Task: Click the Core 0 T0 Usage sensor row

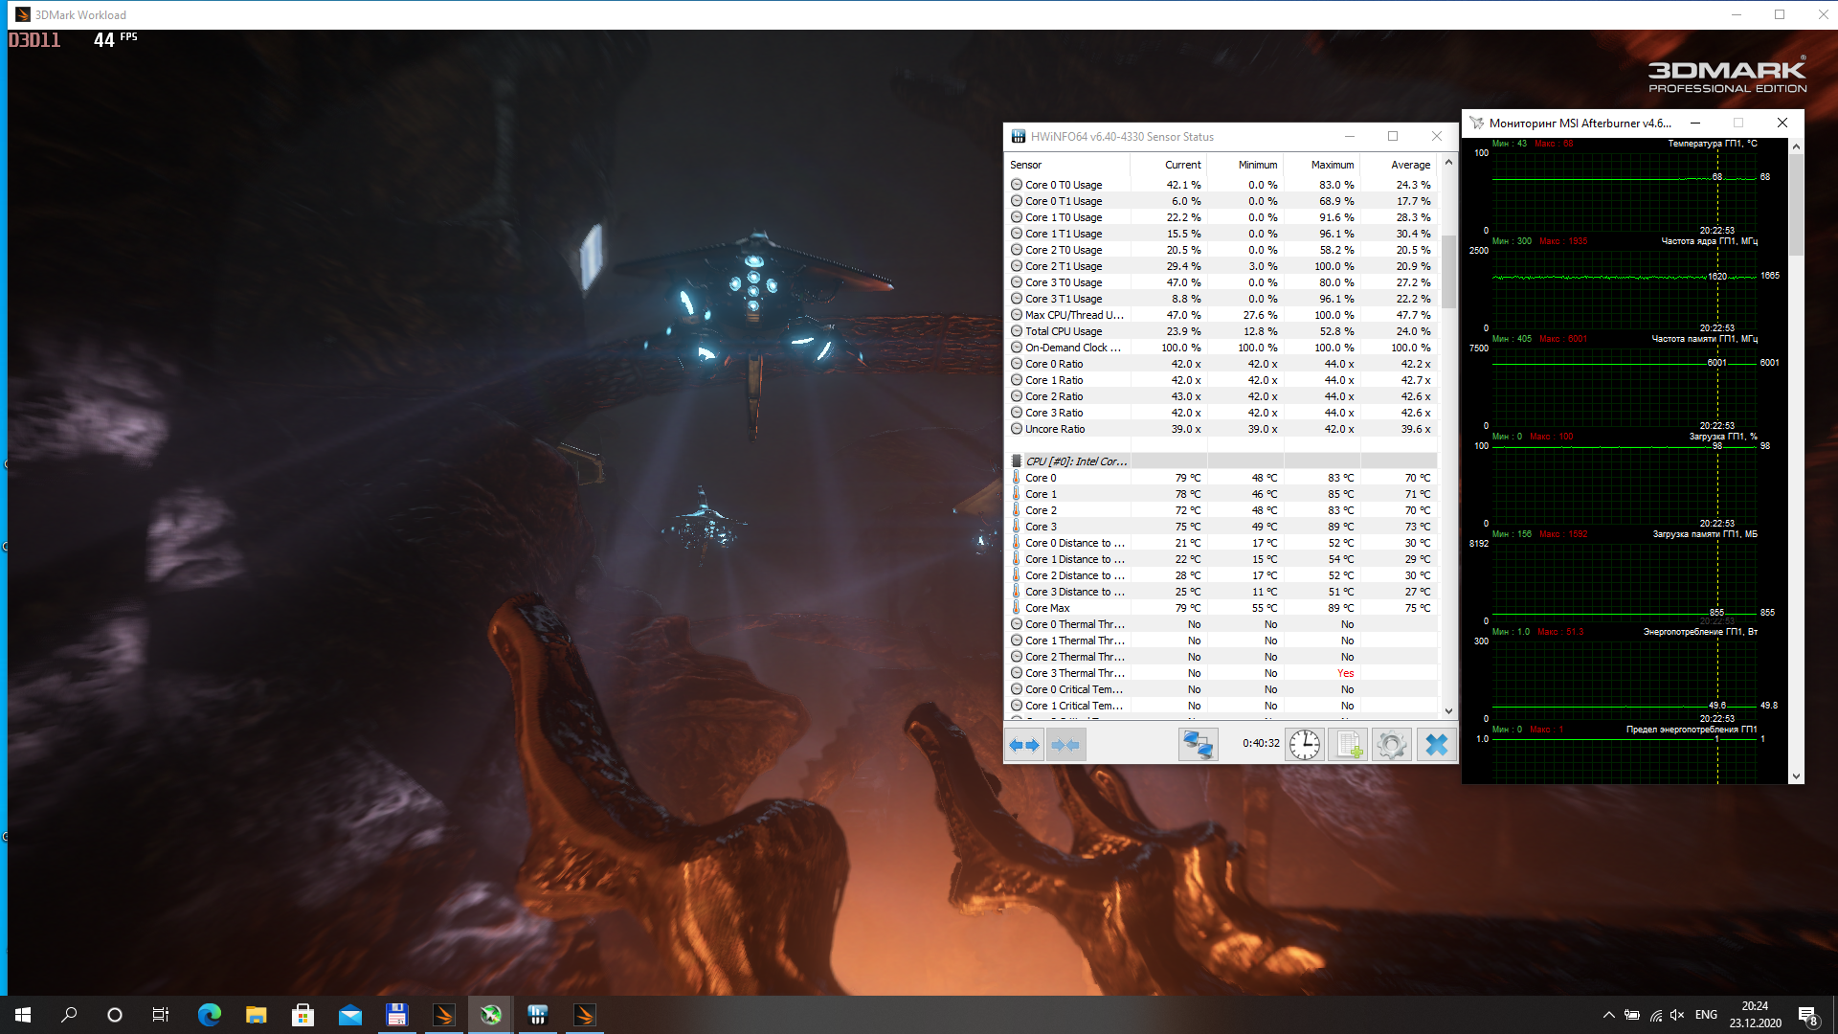Action: tap(1064, 185)
